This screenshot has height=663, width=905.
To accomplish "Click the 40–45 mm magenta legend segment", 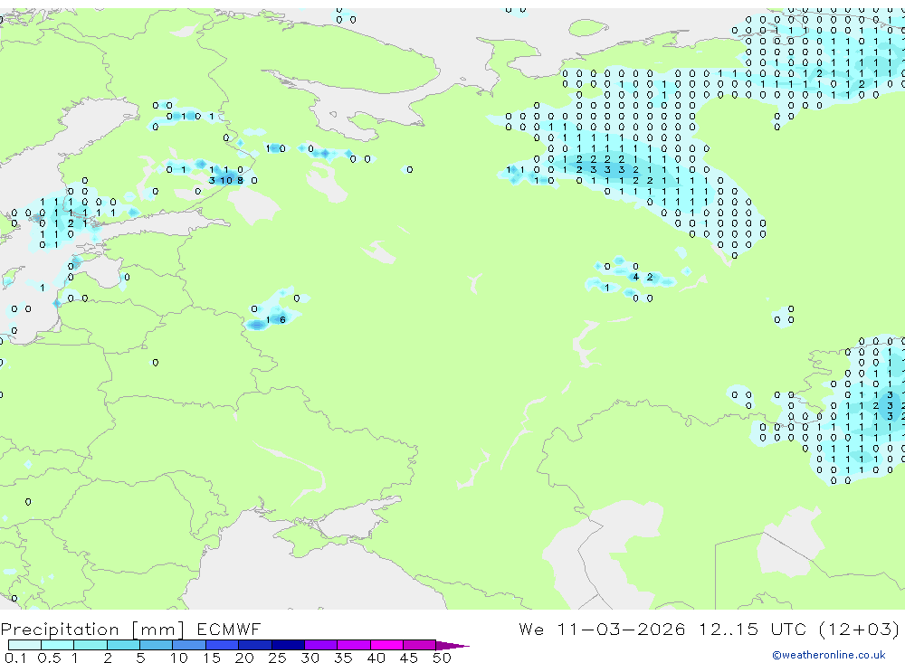I will [x=386, y=645].
